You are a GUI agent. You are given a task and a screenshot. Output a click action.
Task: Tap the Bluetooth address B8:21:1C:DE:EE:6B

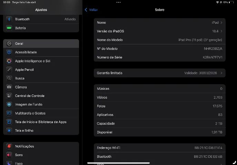pos(208,156)
